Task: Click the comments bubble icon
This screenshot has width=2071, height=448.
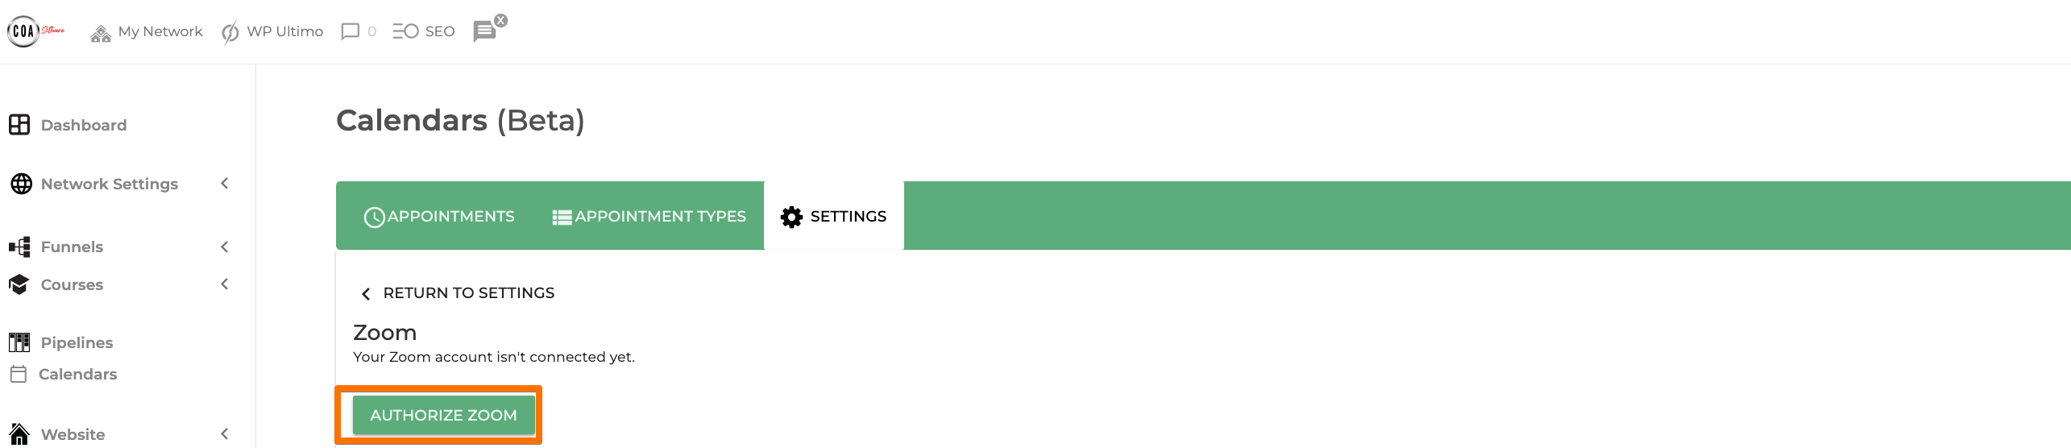Action: 351,31
